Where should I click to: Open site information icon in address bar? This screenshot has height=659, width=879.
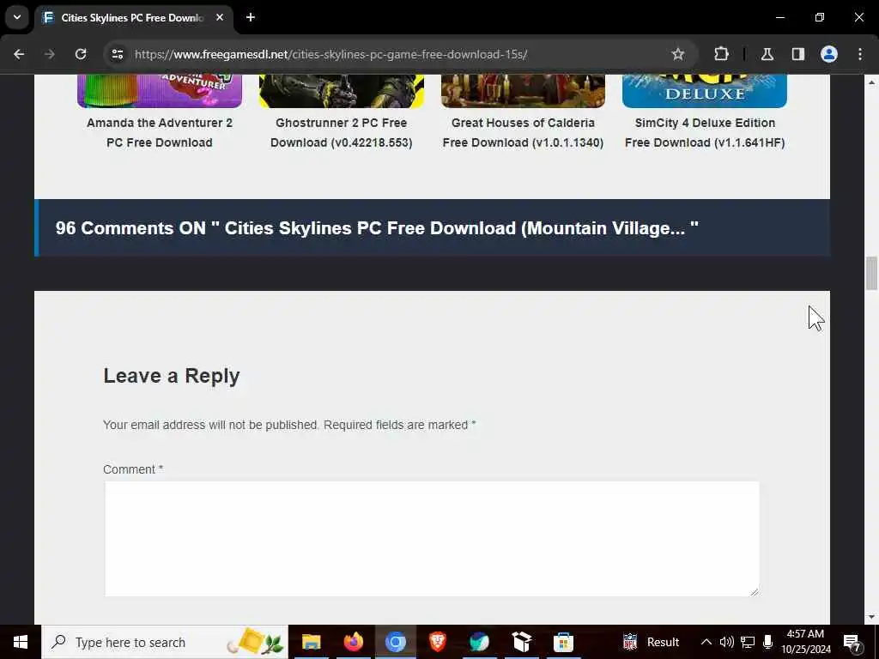tap(117, 54)
